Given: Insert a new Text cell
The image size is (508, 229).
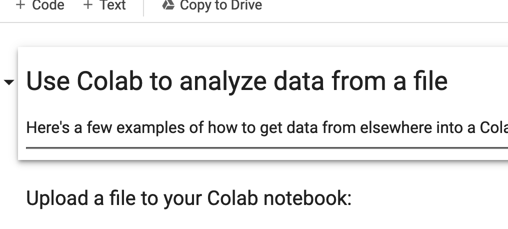Looking at the screenshot, I should (x=104, y=5).
